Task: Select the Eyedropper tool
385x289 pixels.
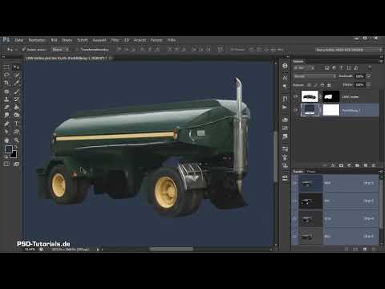Action: (16, 83)
